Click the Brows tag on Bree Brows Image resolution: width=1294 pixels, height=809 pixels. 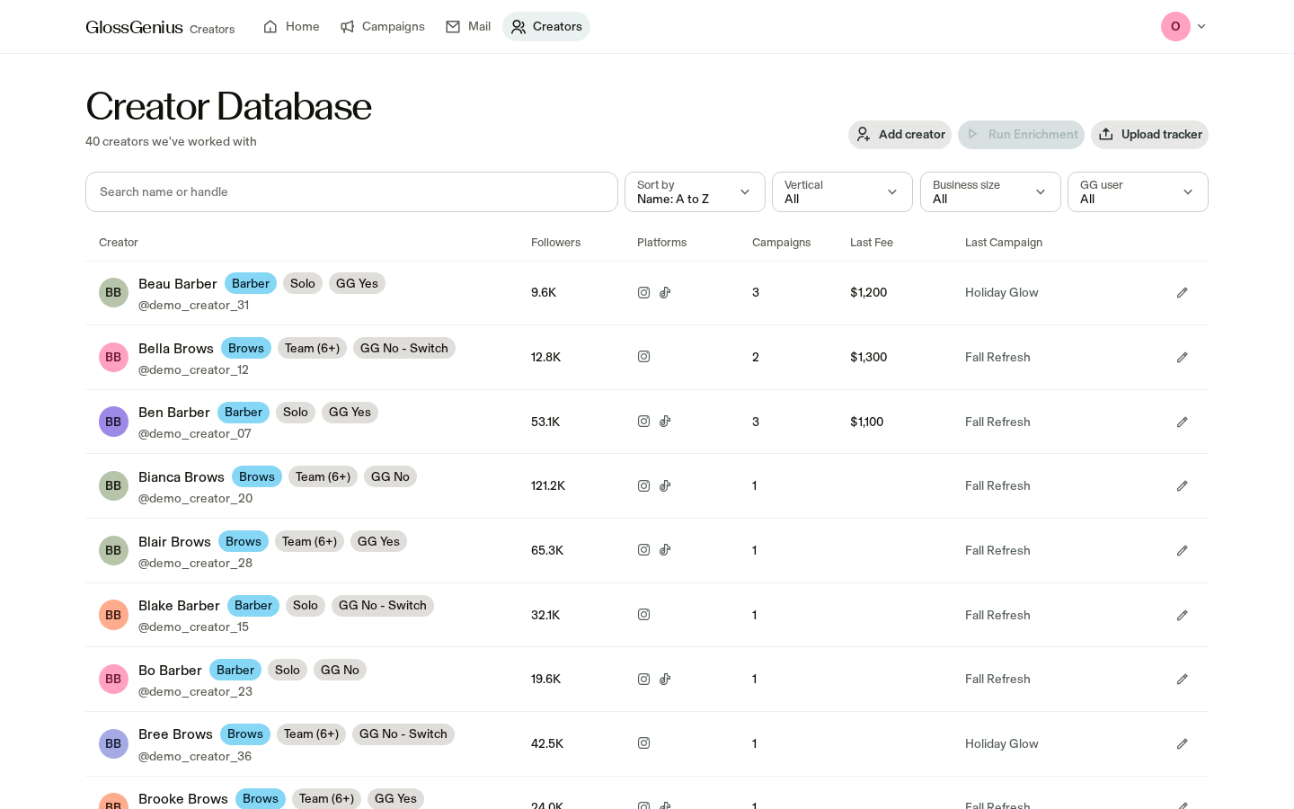pos(245,733)
